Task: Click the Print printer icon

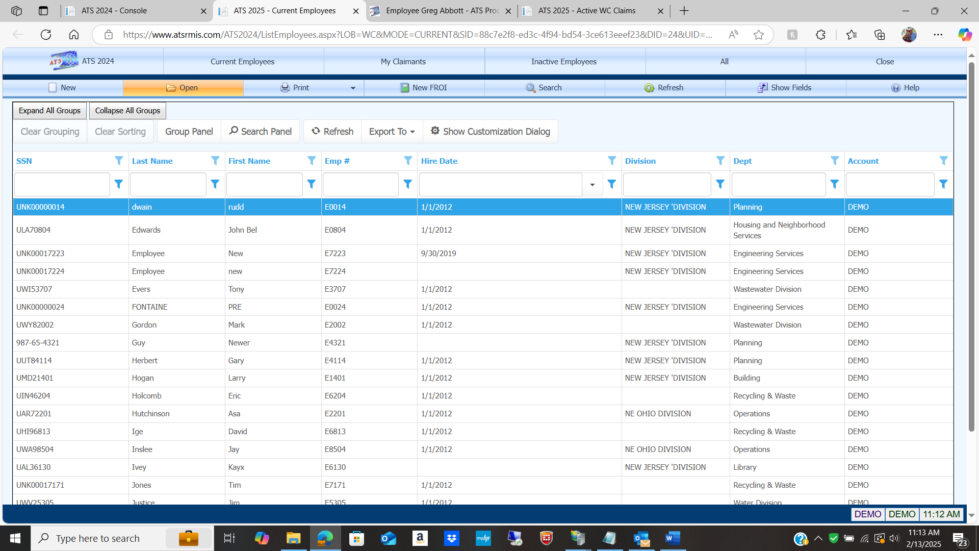Action: tap(285, 88)
